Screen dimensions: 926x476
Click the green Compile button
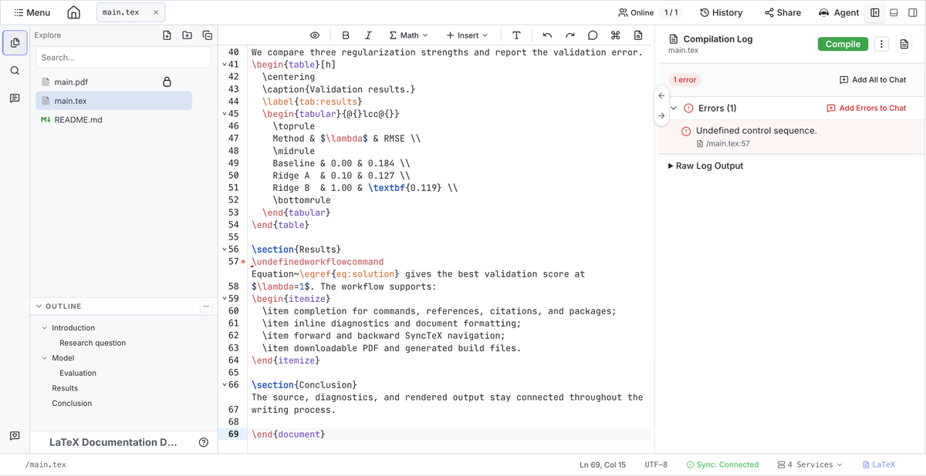click(843, 44)
